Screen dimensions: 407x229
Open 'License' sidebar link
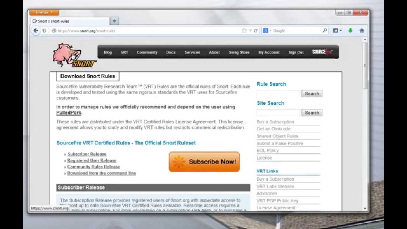pyautogui.click(x=264, y=158)
